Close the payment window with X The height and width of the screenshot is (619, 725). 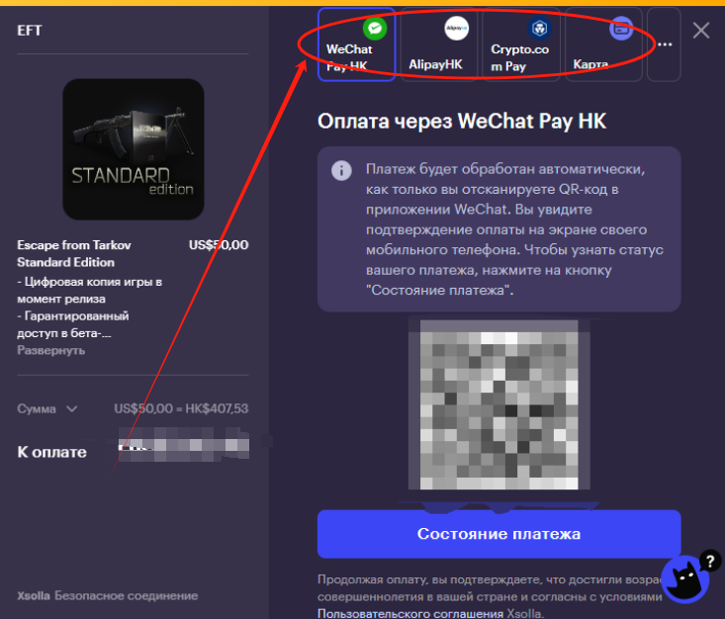click(x=701, y=31)
